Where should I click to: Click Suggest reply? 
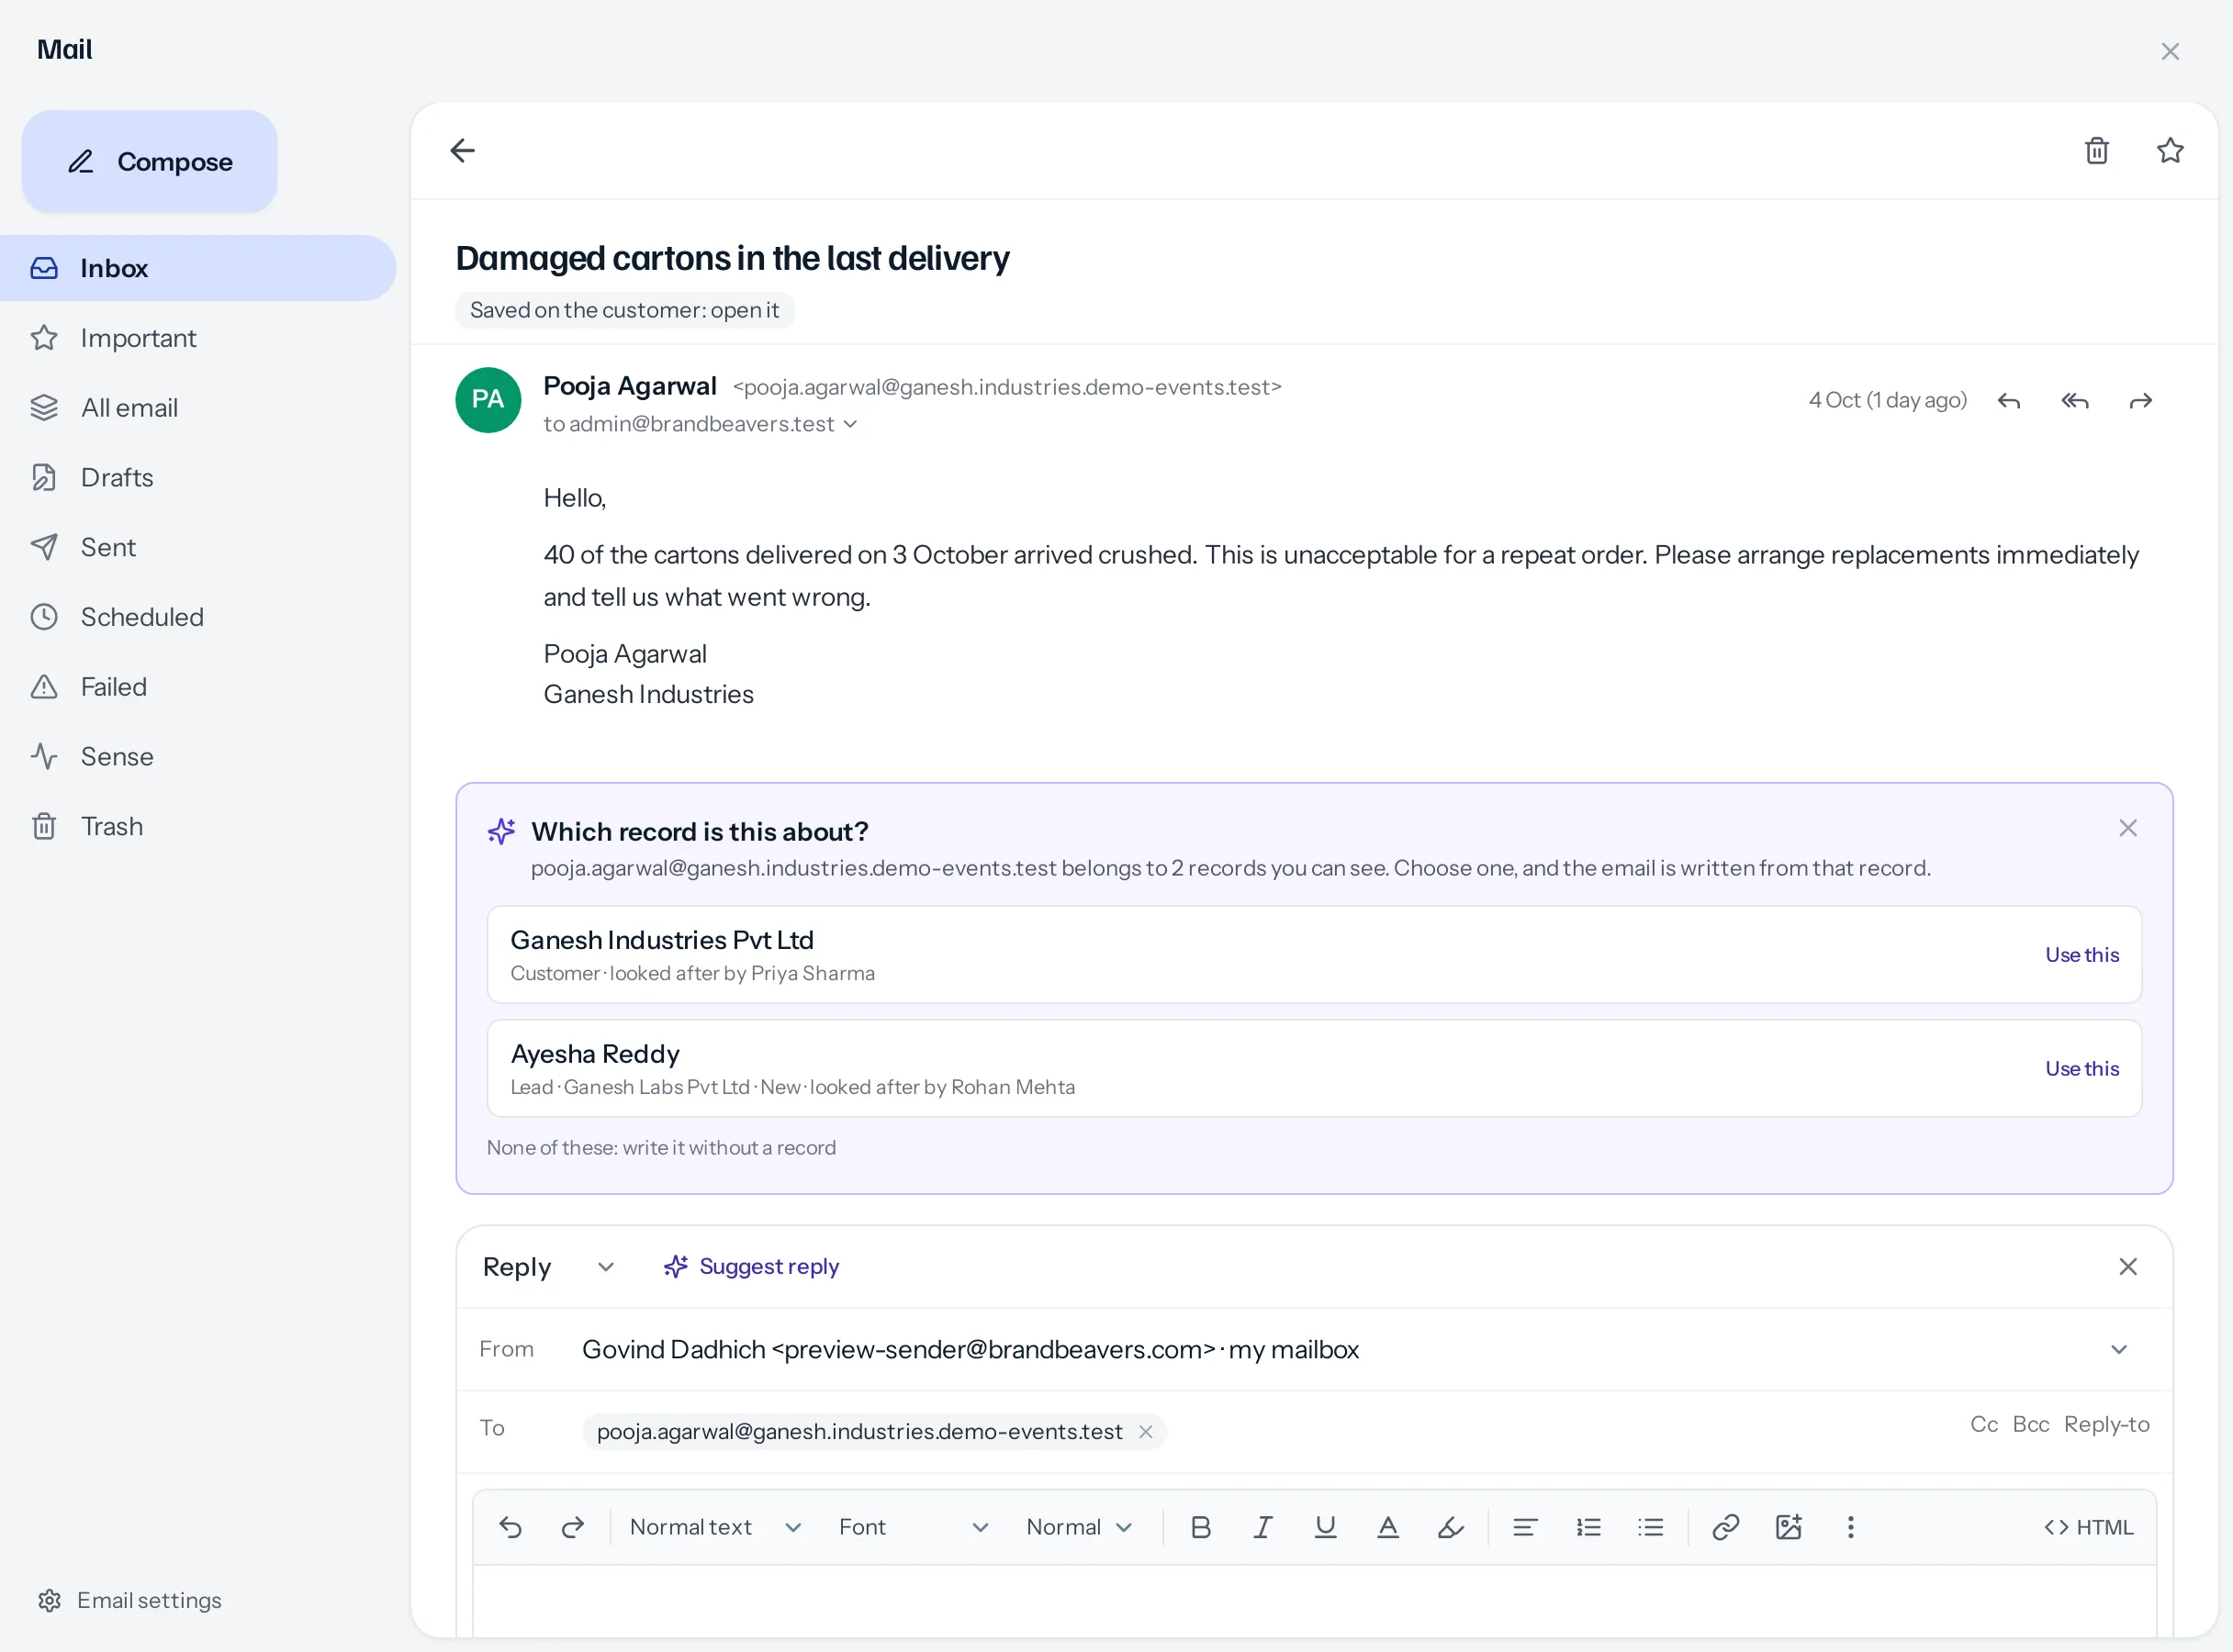pos(751,1267)
